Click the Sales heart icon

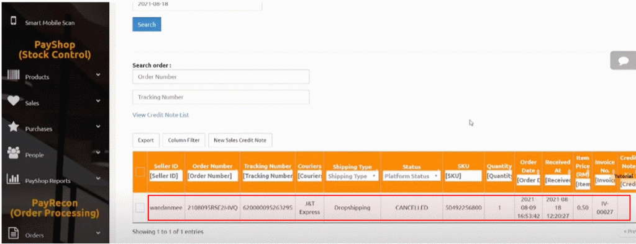pos(14,102)
